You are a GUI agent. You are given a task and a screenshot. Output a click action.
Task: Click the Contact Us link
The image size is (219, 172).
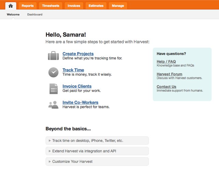point(166,87)
